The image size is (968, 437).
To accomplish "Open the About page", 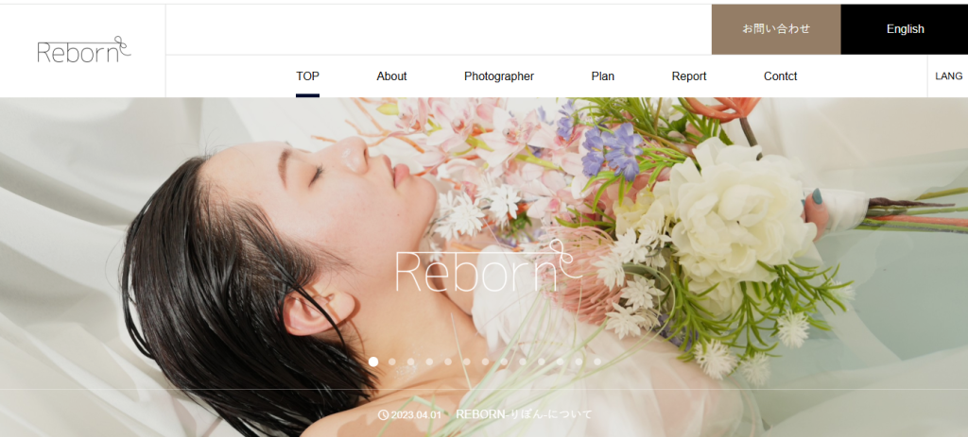I will tap(391, 76).
